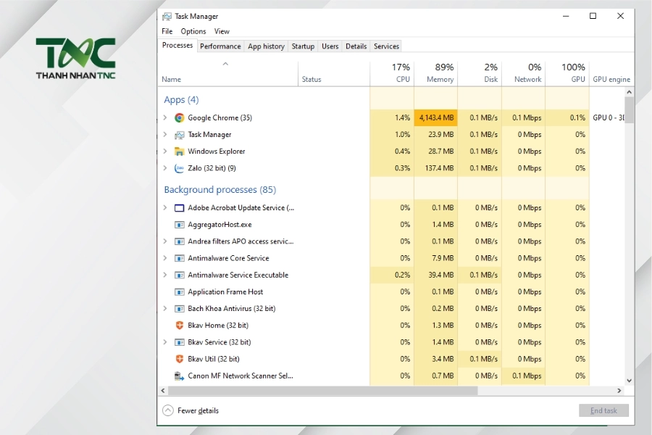Click the AggregatorHost.exe icon
Viewport: 652px width, 435px height.
point(179,225)
